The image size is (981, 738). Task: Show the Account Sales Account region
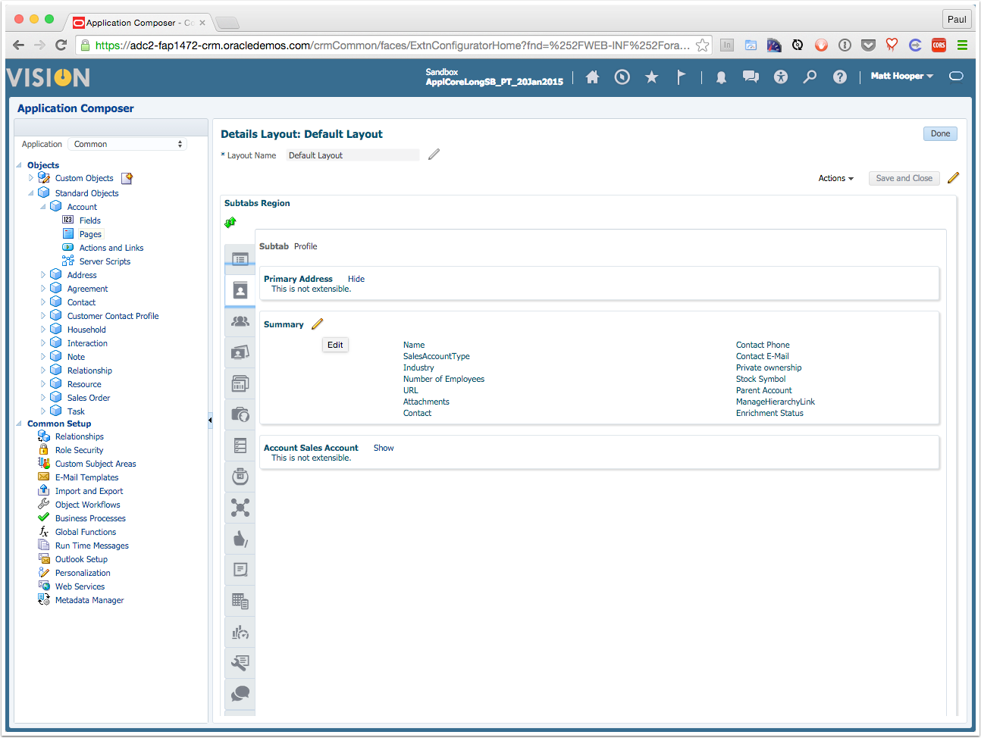click(384, 448)
